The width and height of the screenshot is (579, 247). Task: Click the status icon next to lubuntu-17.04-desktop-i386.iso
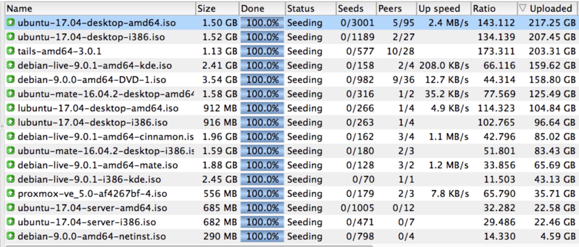pyautogui.click(x=11, y=122)
